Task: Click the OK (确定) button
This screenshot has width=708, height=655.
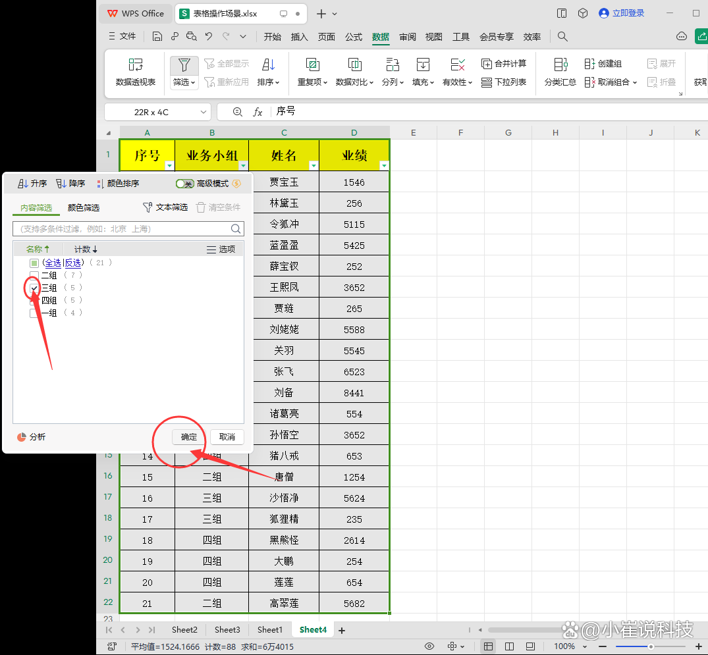Action: [189, 437]
